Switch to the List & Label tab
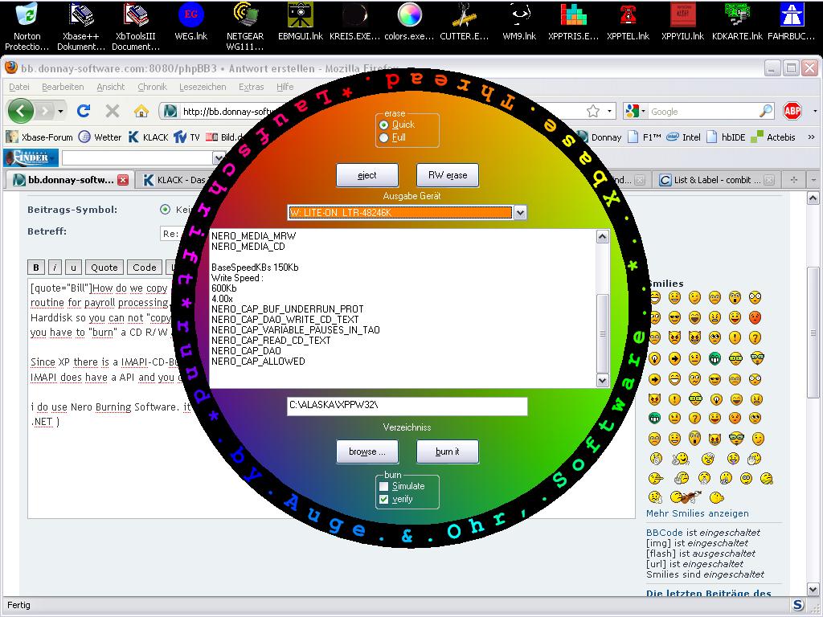The width and height of the screenshot is (823, 617). [710, 180]
